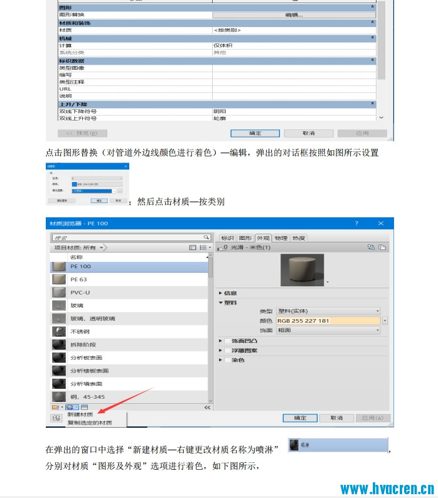
Task: Open the dropdown arrow beside the color field
Action: (385, 321)
